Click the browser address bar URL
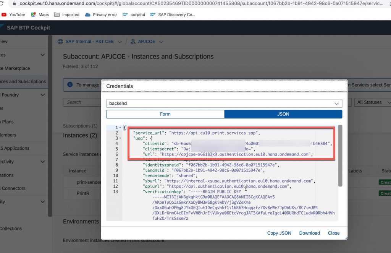 pos(202,3)
